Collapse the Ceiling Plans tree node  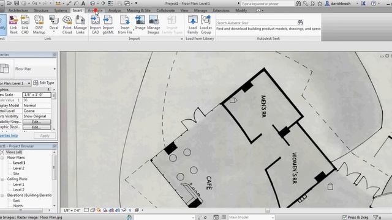(x=2, y=179)
